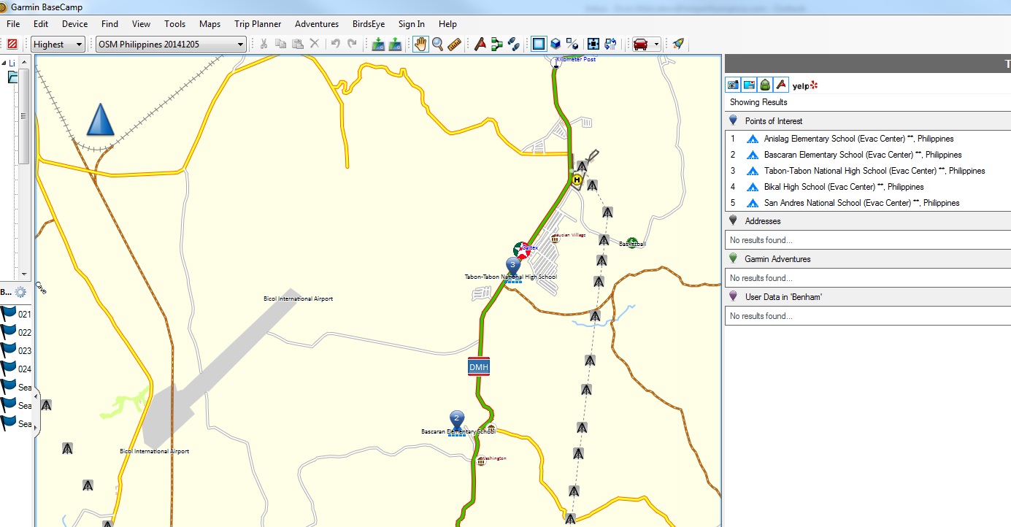The image size is (1011, 527).
Task: Click the Cut scissors icon
Action: pos(264,45)
